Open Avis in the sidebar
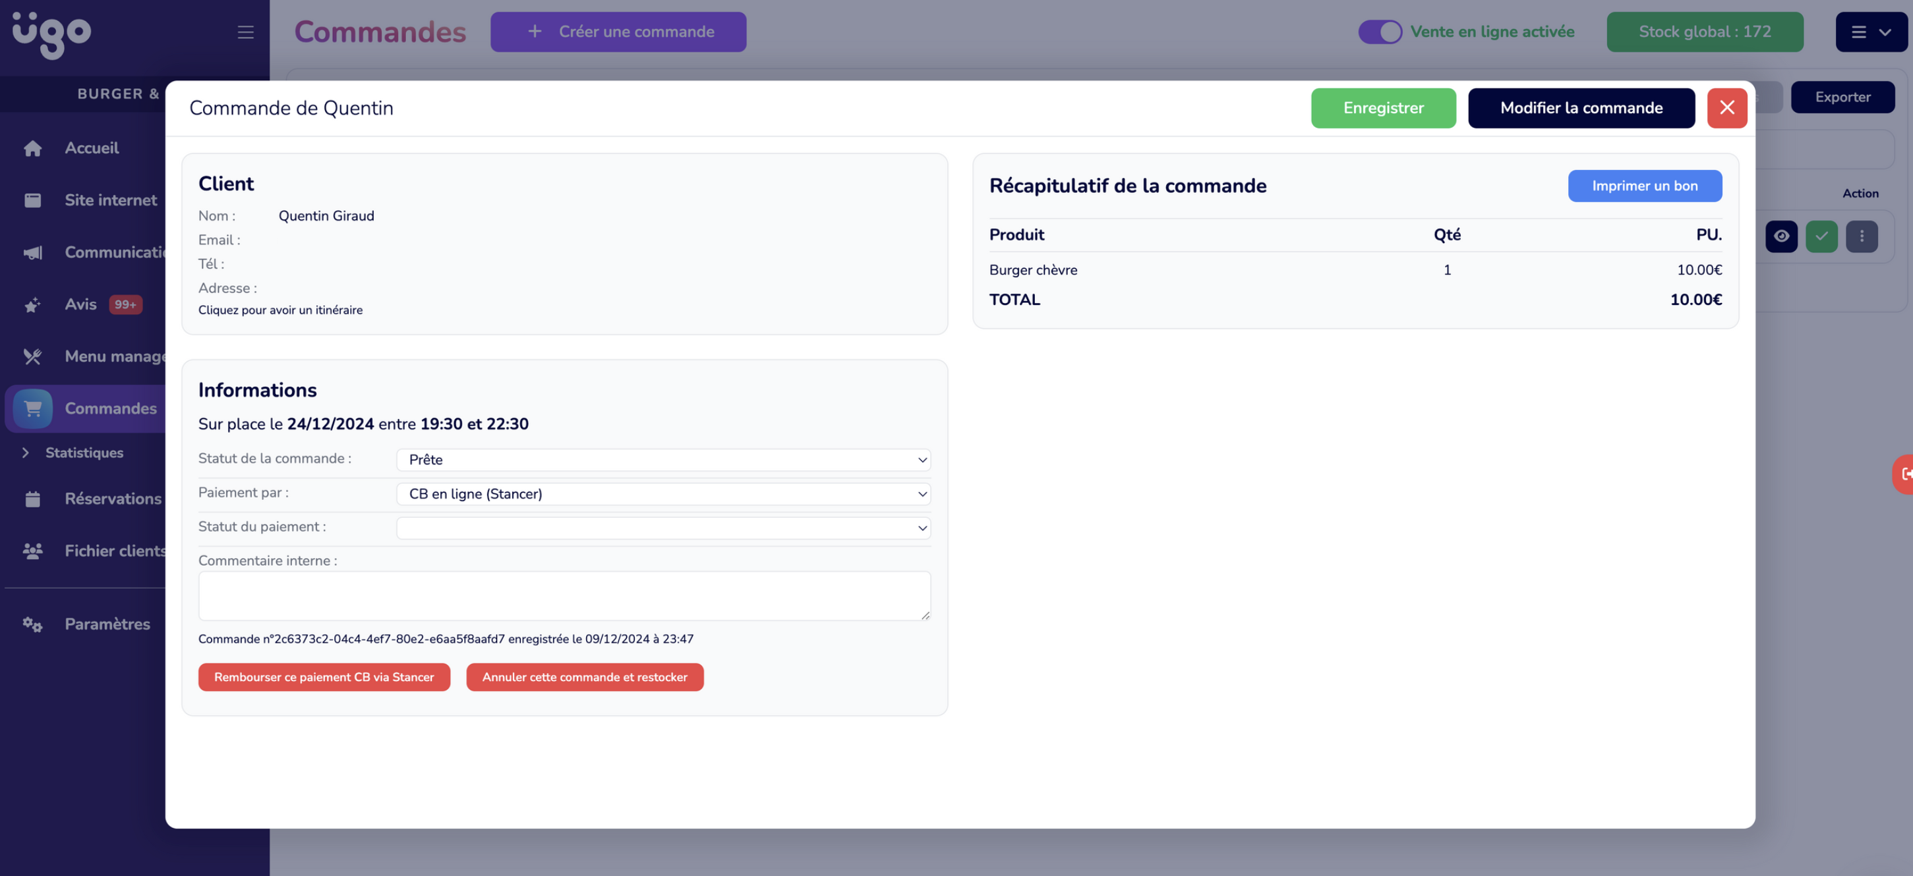Image resolution: width=1913 pixels, height=876 pixels. pyautogui.click(x=80, y=305)
